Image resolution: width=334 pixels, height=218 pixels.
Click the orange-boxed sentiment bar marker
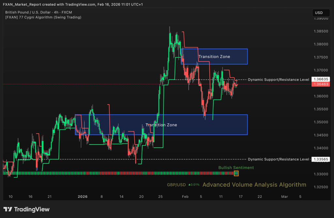[x=236, y=173]
